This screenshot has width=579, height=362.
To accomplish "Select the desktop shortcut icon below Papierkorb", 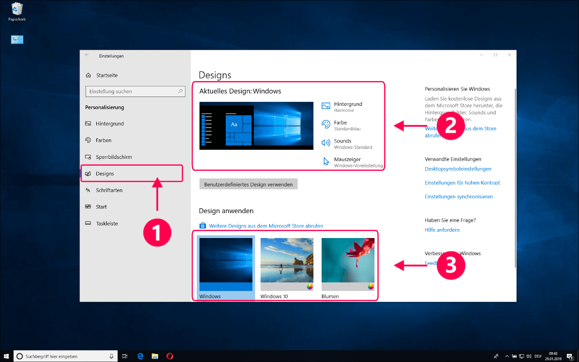I will coord(17,39).
